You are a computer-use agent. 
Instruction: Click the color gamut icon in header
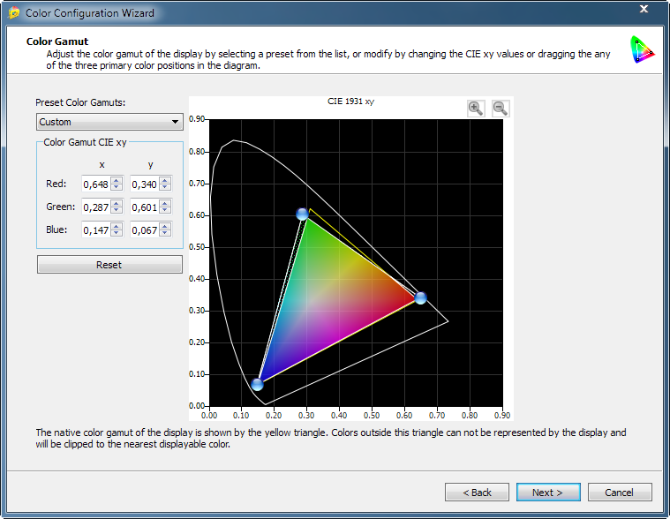tap(642, 50)
